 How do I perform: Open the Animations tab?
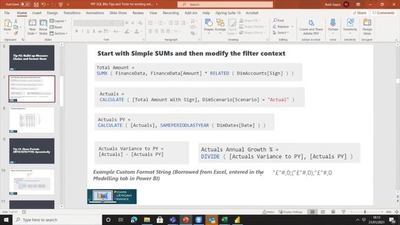click(95, 12)
